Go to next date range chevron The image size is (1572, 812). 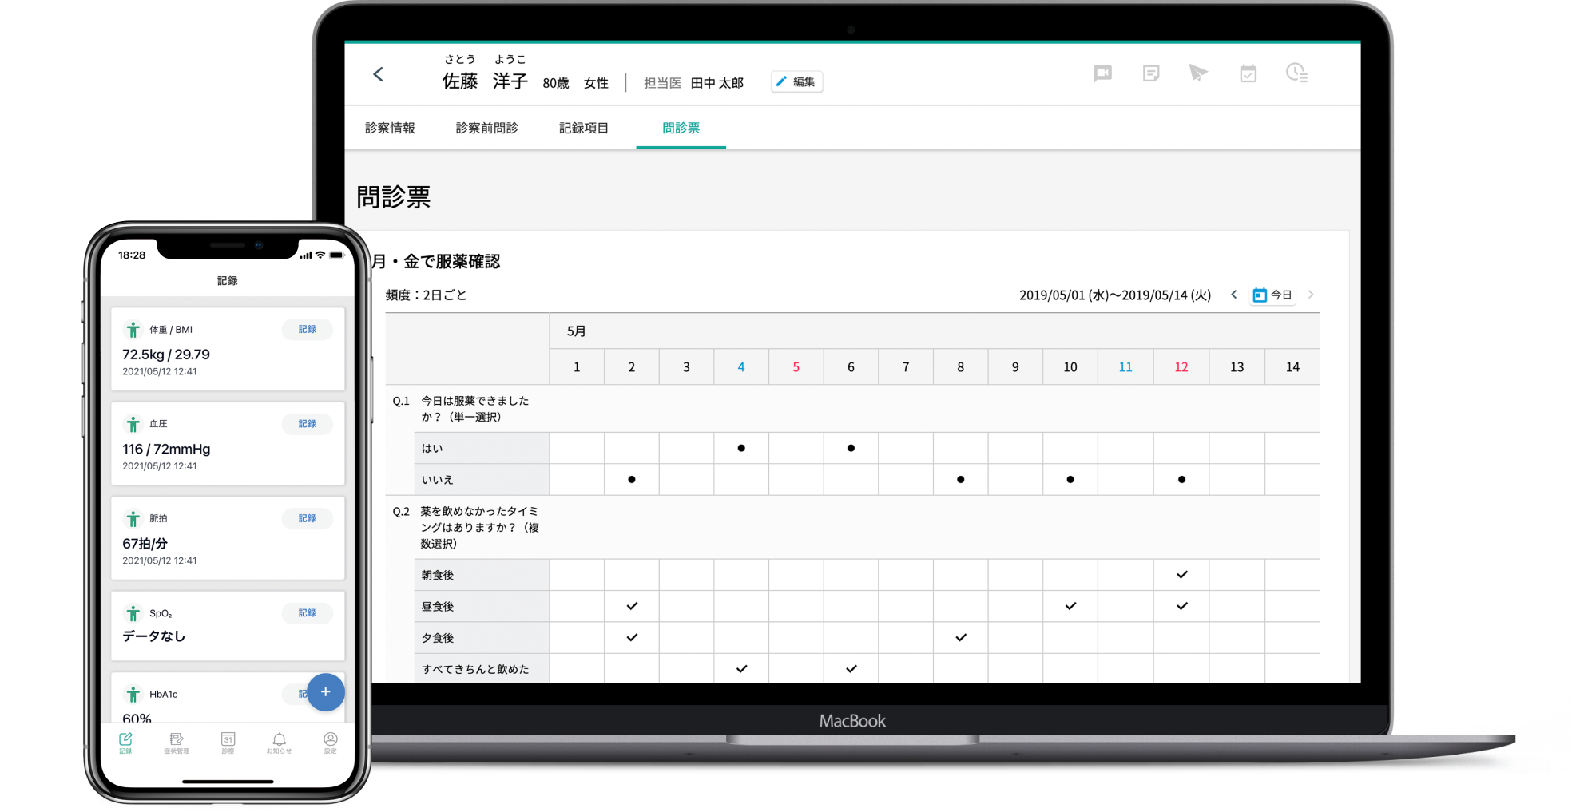pos(1311,295)
